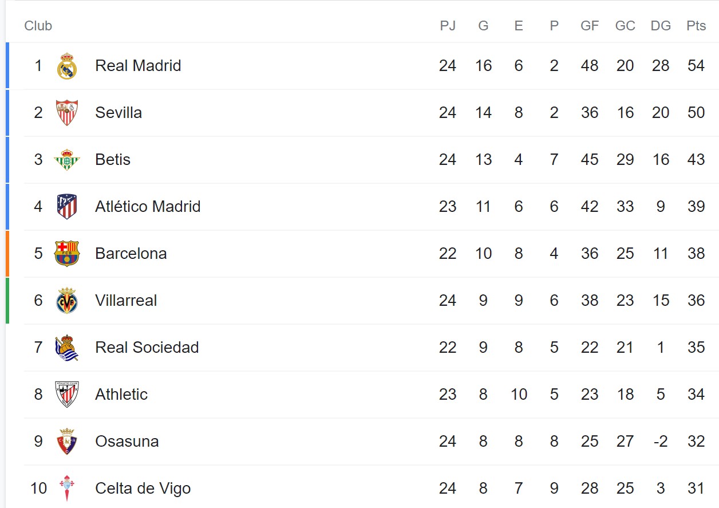Open the Barcelona team name link
The width and height of the screenshot is (719, 508).
pos(131,254)
